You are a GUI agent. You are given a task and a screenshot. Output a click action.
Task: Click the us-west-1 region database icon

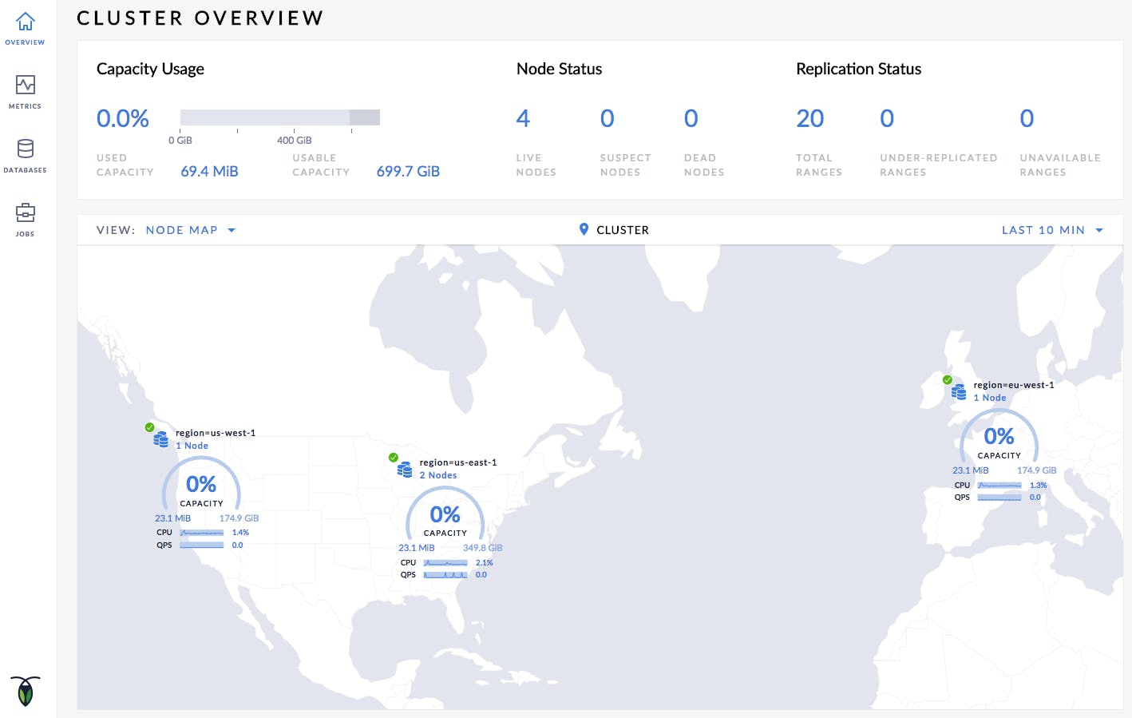point(160,439)
